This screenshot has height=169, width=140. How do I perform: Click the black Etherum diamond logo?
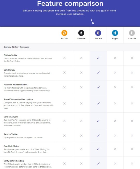(x=81, y=33)
